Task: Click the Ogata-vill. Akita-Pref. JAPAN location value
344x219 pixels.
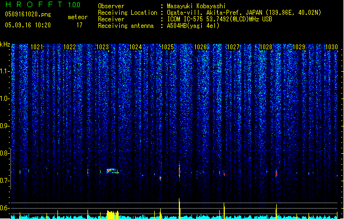Action: coord(244,13)
